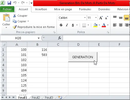Image resolution: width=130 pixels, height=100 pixels.
Task: Switch to sheet Feuil2
Action: tap(36, 97)
